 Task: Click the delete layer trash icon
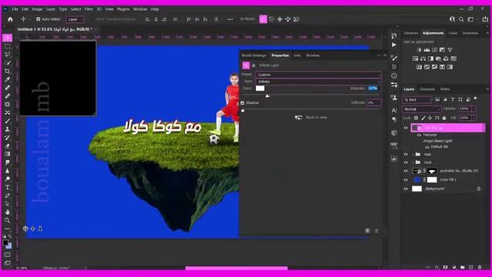480,267
